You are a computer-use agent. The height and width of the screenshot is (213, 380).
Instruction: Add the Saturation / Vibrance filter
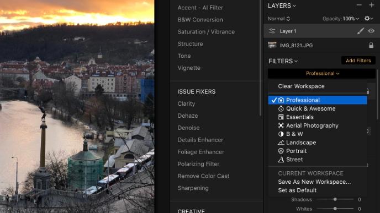tap(206, 32)
